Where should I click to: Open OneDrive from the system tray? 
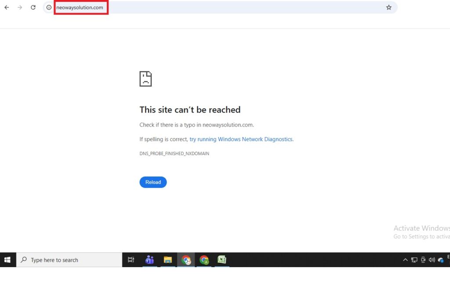[441, 260]
